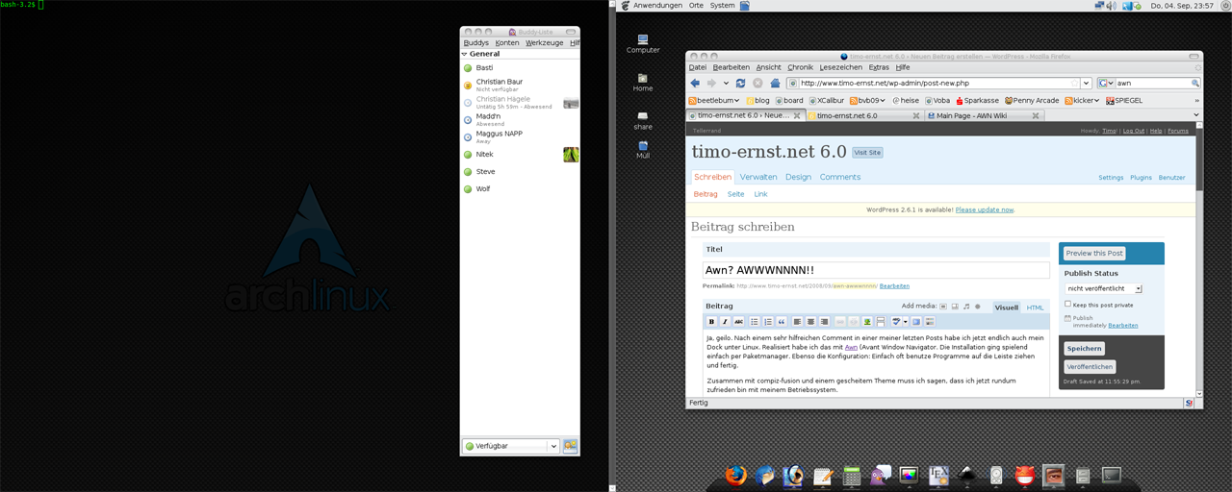The height and width of the screenshot is (492, 1232).
Task: Select buddy Nitek in Buddy List
Action: click(520, 154)
